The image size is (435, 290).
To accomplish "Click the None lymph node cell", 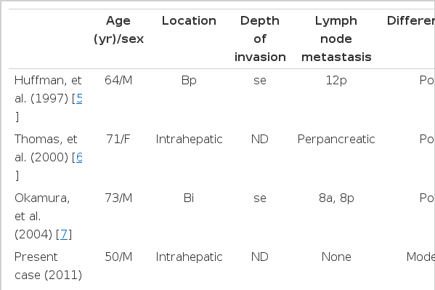I will click(336, 257).
